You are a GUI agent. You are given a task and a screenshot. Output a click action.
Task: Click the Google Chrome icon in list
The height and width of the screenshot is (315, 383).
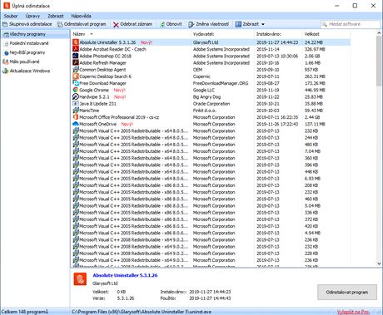[x=76, y=90]
